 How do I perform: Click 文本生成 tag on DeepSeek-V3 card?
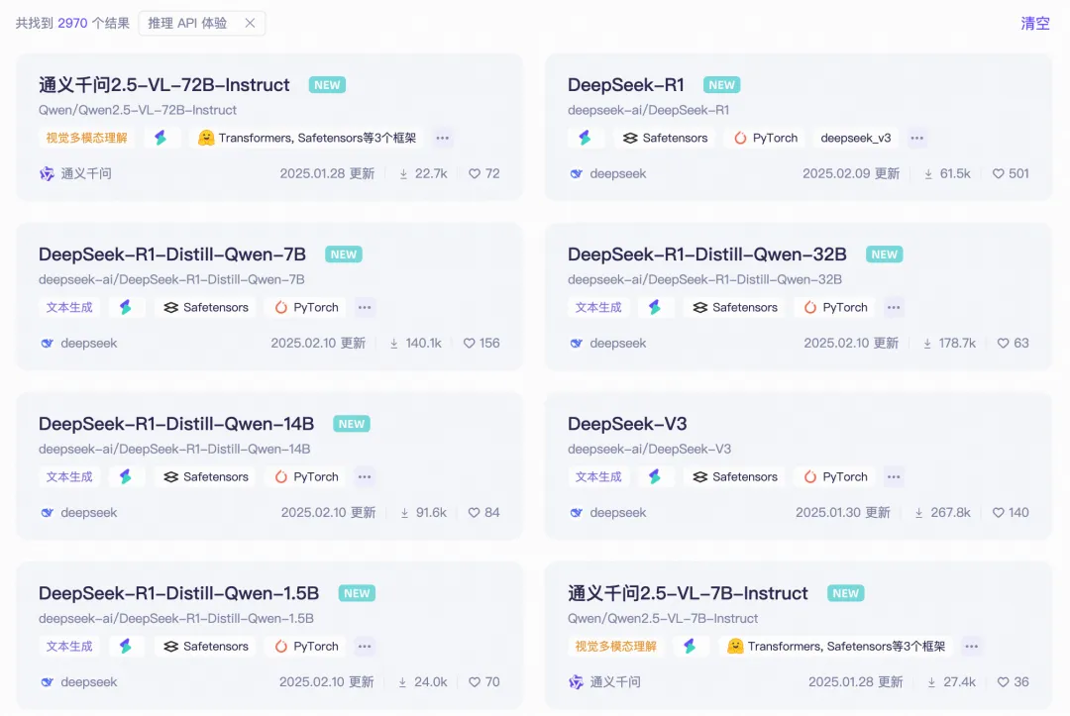coord(598,476)
